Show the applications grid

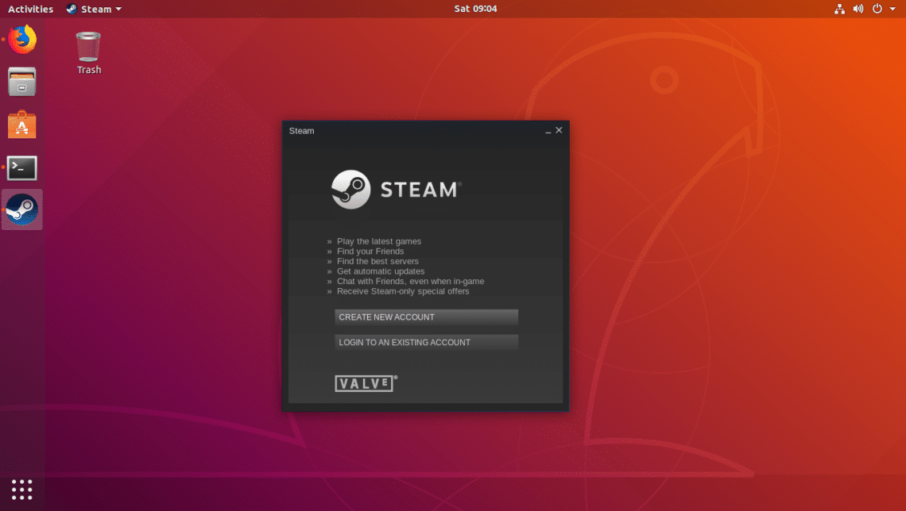[x=22, y=490]
